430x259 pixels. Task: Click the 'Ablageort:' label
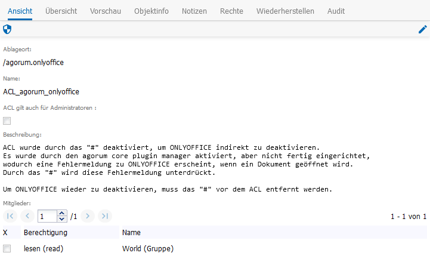[x=17, y=50]
